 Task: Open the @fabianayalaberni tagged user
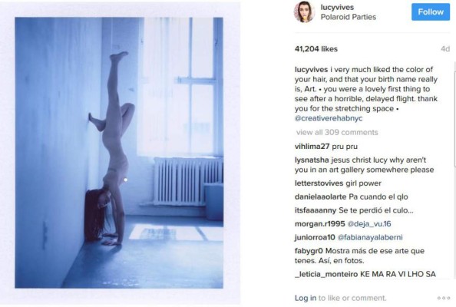370,237
